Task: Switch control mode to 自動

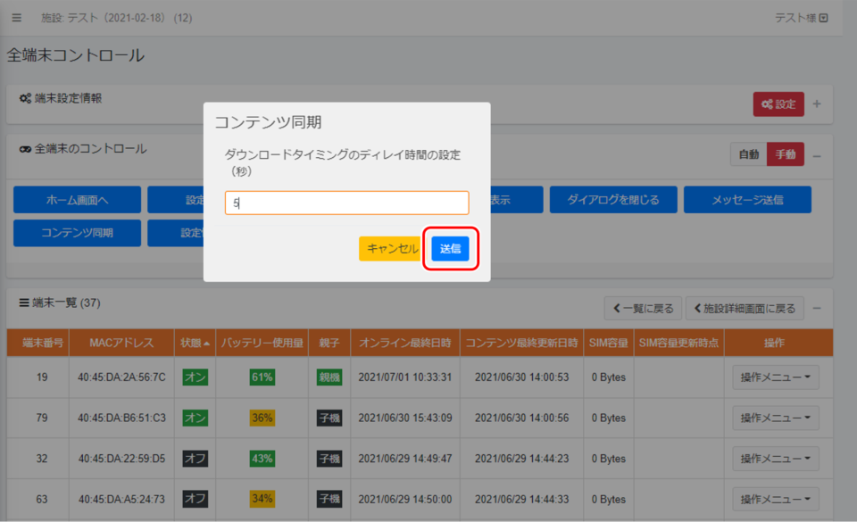Action: 748,154
